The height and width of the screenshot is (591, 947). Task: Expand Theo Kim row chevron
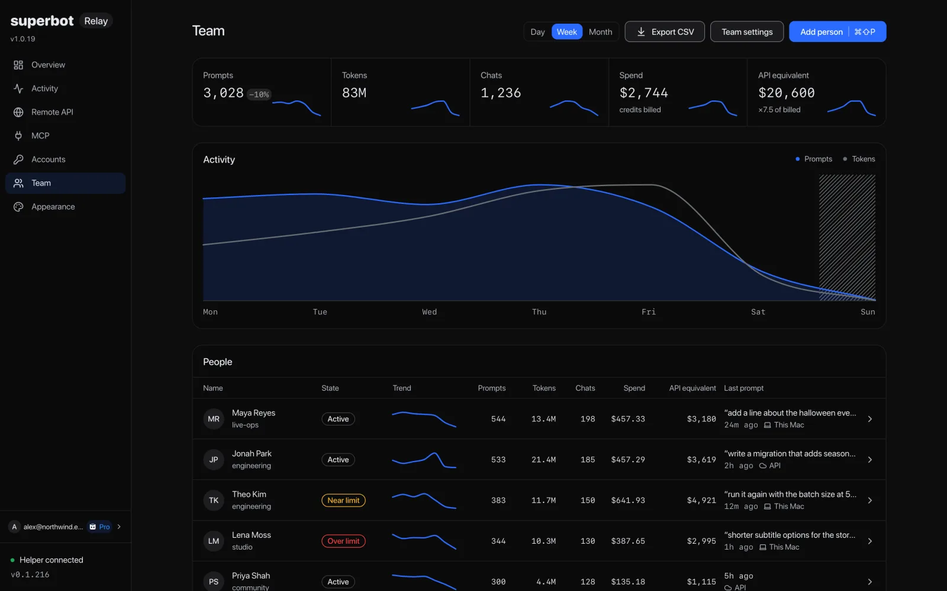[x=869, y=501]
